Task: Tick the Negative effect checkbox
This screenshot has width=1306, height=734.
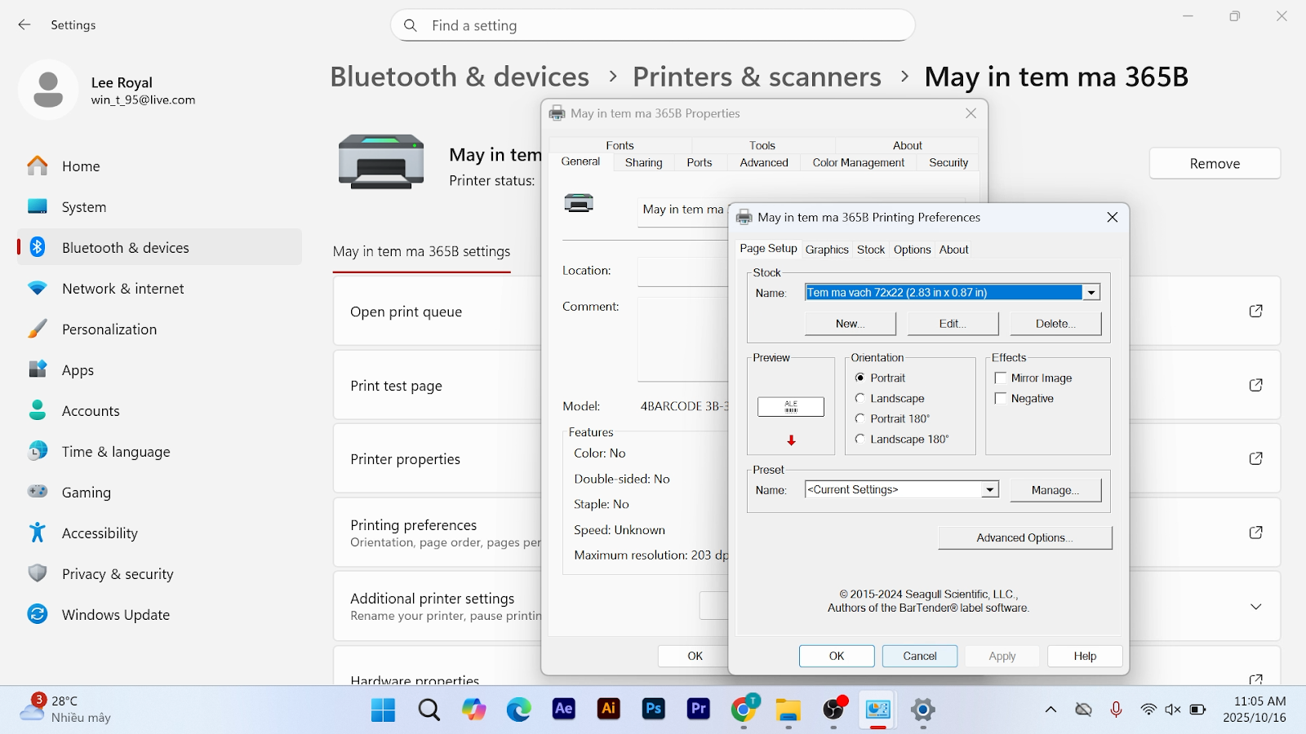Action: click(x=1001, y=399)
